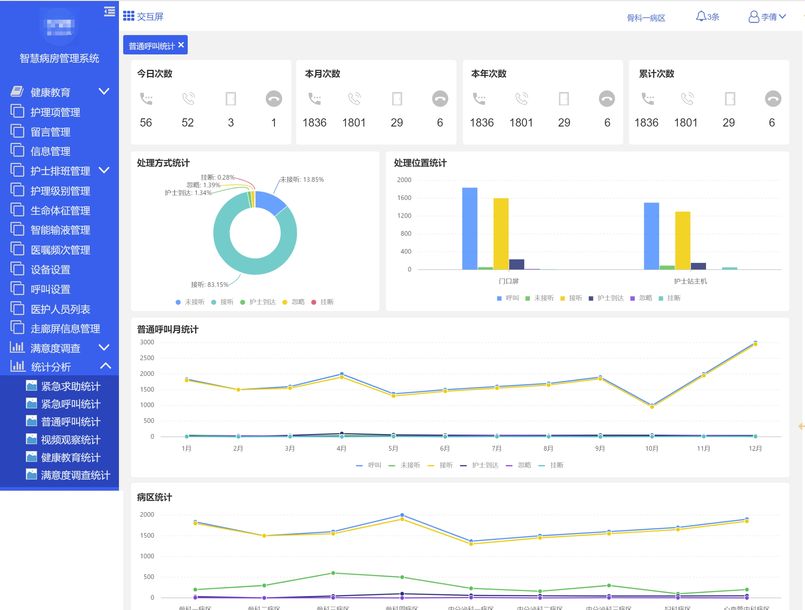This screenshot has height=610, width=805.
Task: Expand the 满意度调查 menu chevron
Action: point(104,347)
